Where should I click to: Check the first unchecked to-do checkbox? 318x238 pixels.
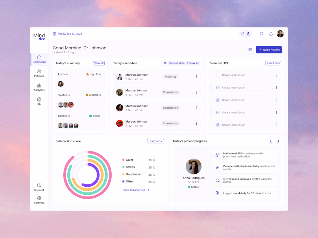pos(218,75)
